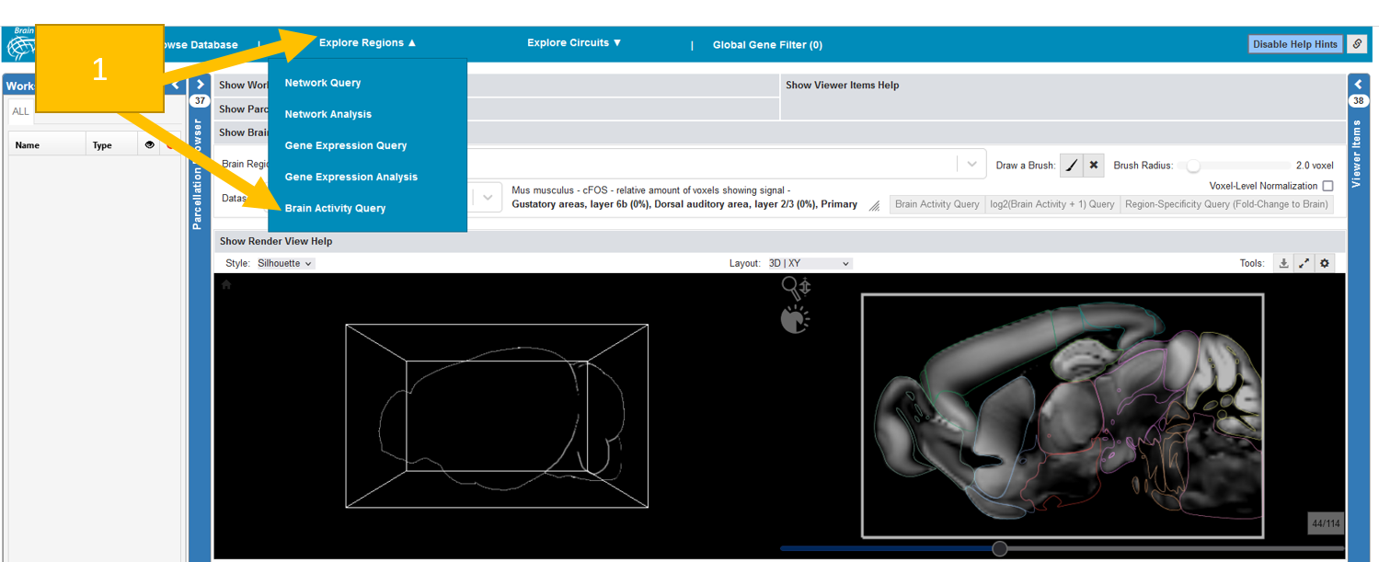Toggle the eye visibility column header
The image size is (1379, 562).
[x=149, y=145]
